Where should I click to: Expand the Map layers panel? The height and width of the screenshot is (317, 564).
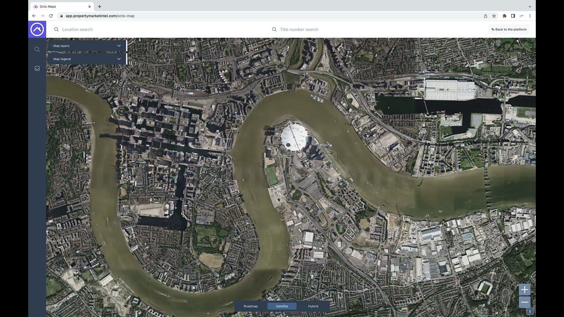pyautogui.click(x=87, y=46)
